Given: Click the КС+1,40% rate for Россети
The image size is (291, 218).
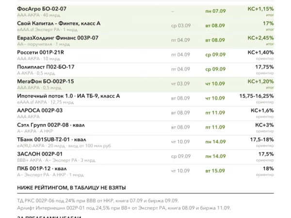Looking at the screenshot, I should [x=260, y=52].
